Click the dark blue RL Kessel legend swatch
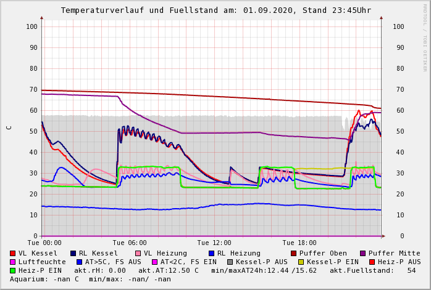Screen dimensions: 431x290 73,253
